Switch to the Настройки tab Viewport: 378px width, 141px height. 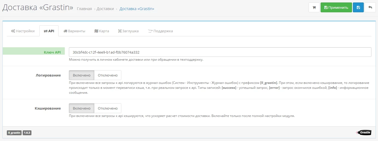click(23, 31)
